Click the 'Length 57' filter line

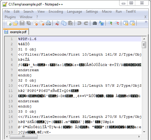80,86
